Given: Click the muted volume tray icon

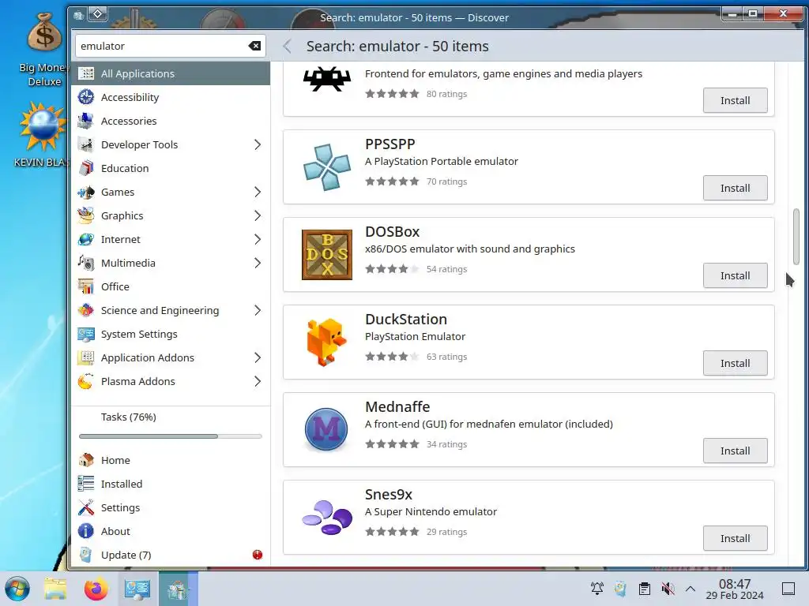Looking at the screenshot, I should coord(668,589).
